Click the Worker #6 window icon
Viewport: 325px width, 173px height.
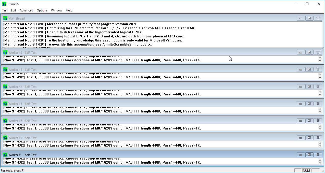click(5, 121)
